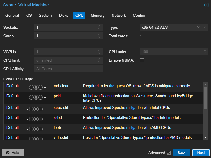Enable the NUMA checkbox

pos(142,60)
